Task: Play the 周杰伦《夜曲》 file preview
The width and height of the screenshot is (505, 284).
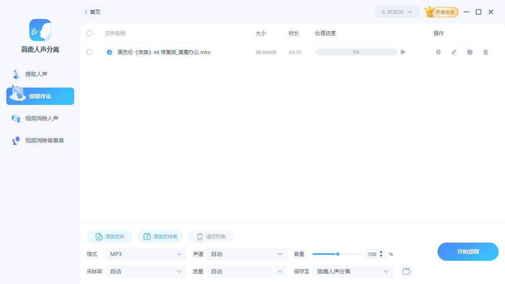Action: (x=402, y=52)
